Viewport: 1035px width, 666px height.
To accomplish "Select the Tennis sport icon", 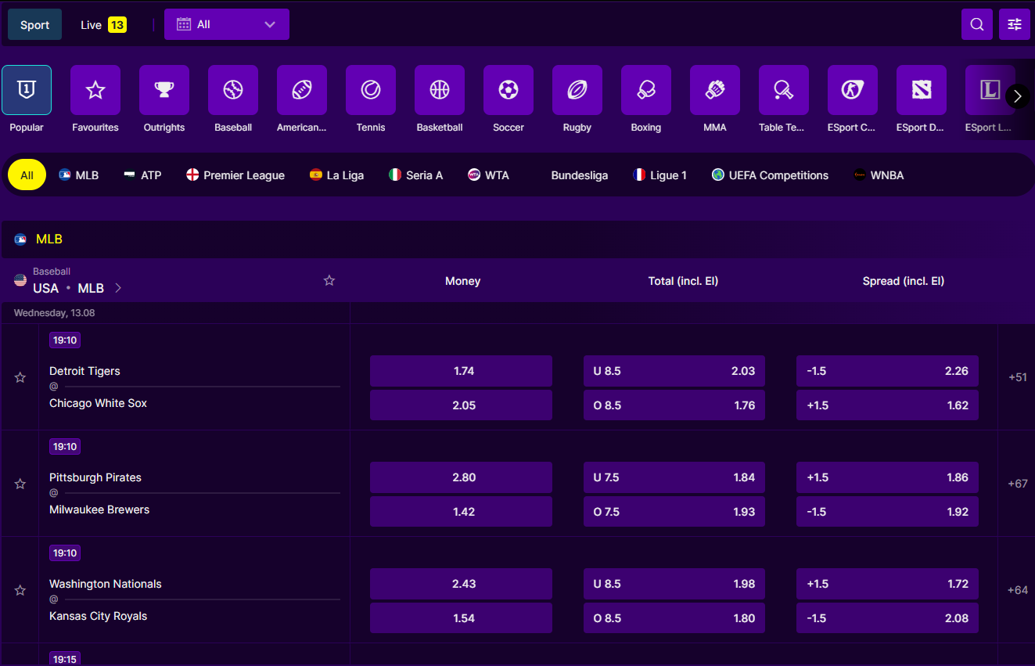I will (371, 90).
